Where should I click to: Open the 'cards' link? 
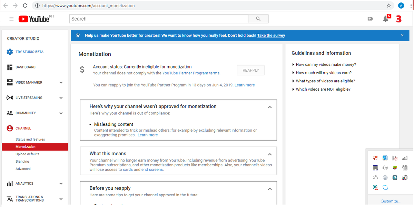point(128,169)
